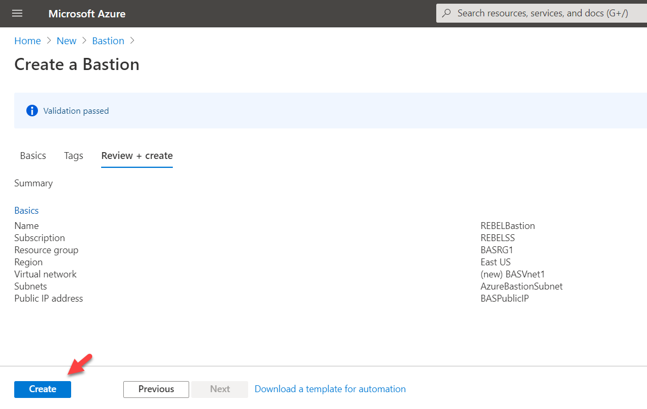
Task: Select the REBELBastion name value
Action: pos(508,226)
